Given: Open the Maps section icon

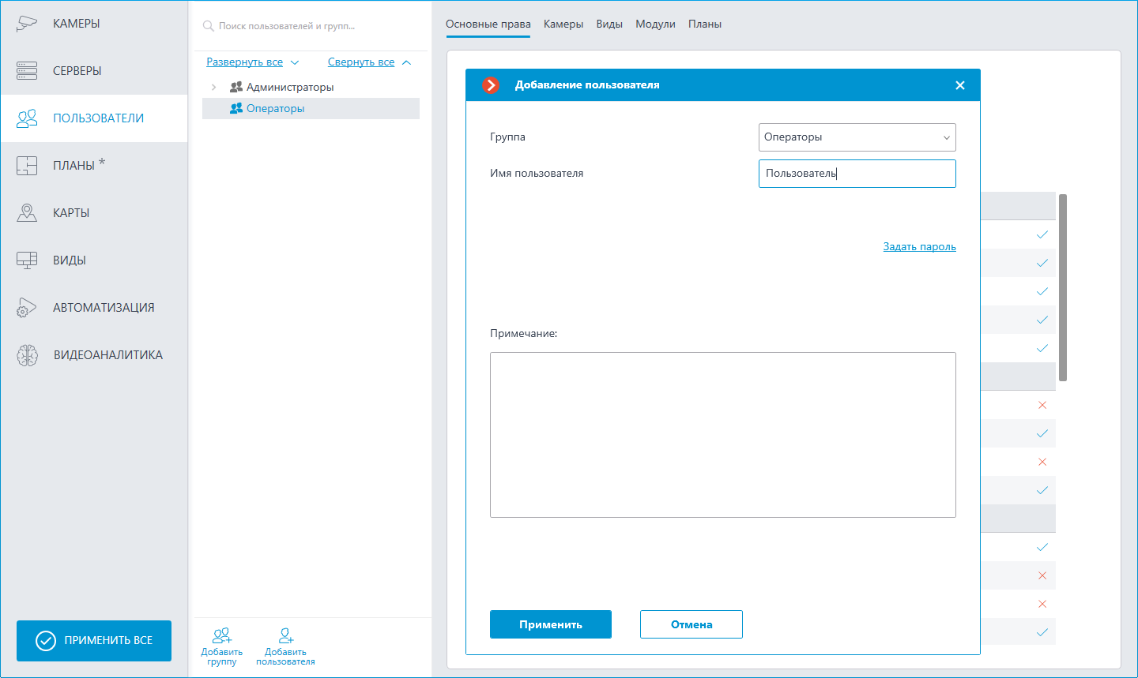Looking at the screenshot, I should tap(27, 213).
